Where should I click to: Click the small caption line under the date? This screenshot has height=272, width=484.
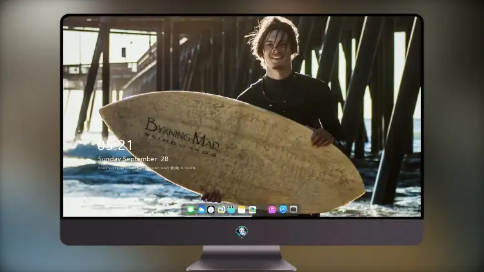pyautogui.click(x=146, y=168)
